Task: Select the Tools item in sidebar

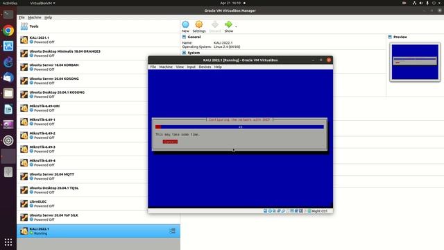Action: 99,26
